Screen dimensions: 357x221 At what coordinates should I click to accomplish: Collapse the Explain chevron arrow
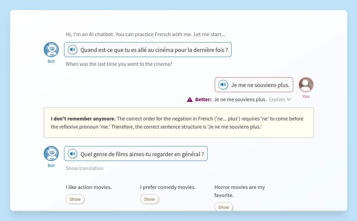click(x=289, y=100)
